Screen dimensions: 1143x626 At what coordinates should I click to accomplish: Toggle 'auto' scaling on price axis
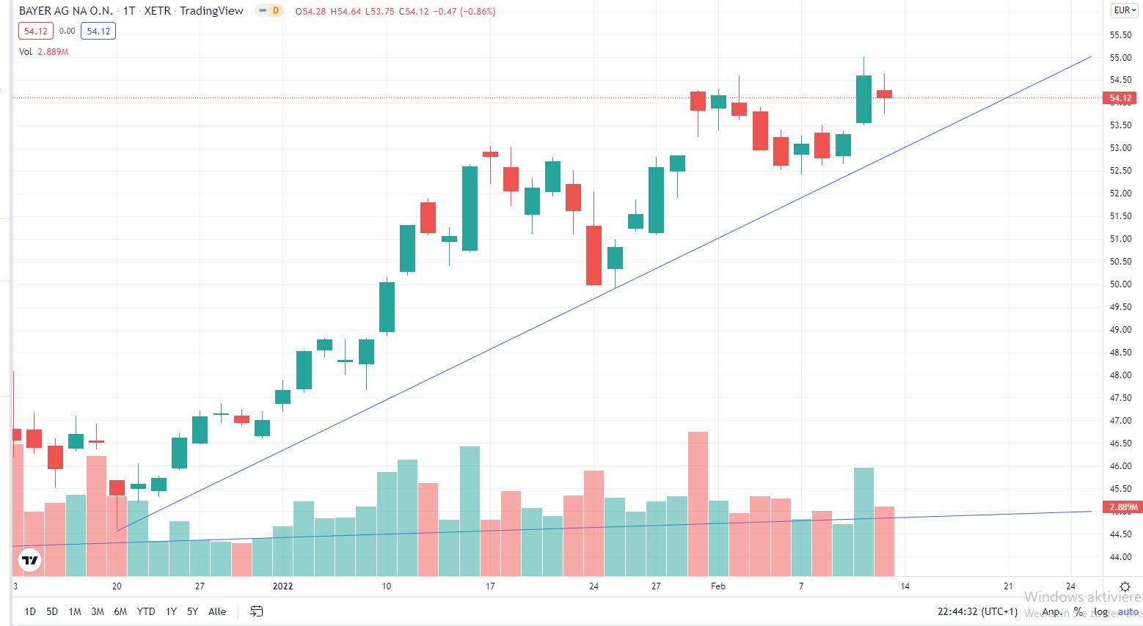pyautogui.click(x=1127, y=611)
